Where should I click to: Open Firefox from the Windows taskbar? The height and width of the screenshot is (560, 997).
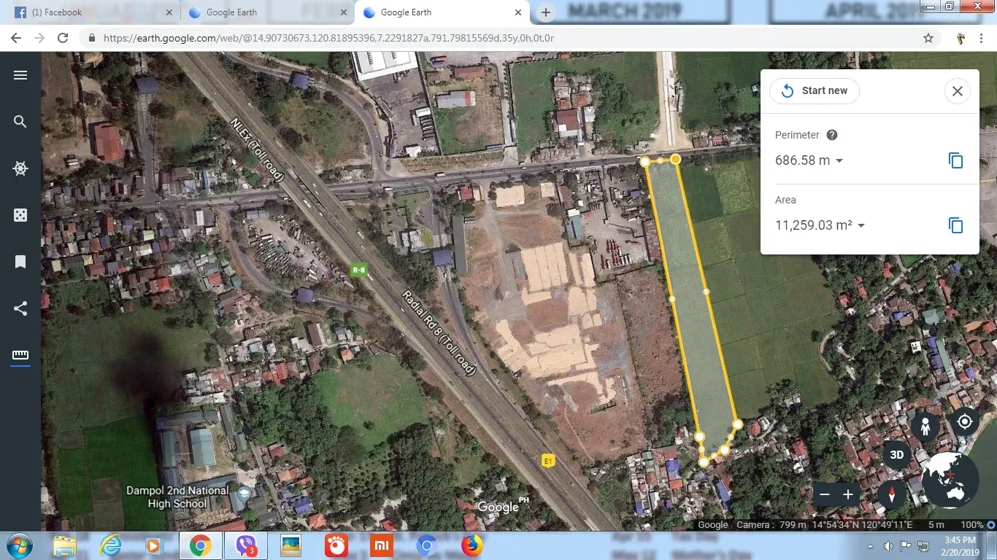(x=472, y=545)
